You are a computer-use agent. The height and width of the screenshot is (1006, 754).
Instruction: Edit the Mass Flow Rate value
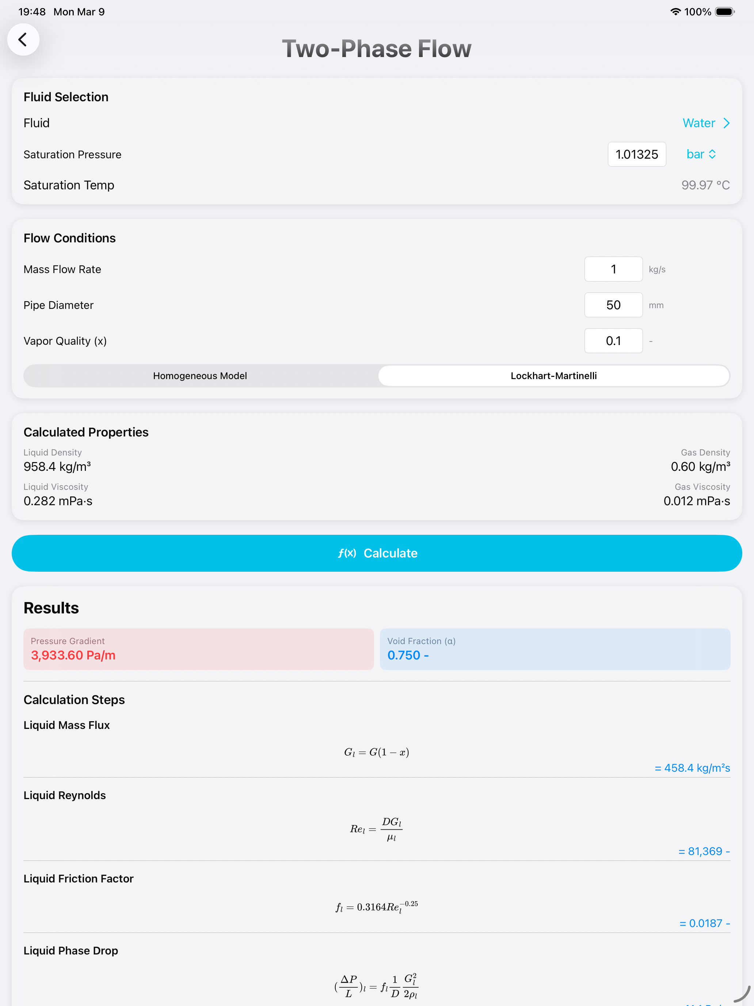coord(613,269)
